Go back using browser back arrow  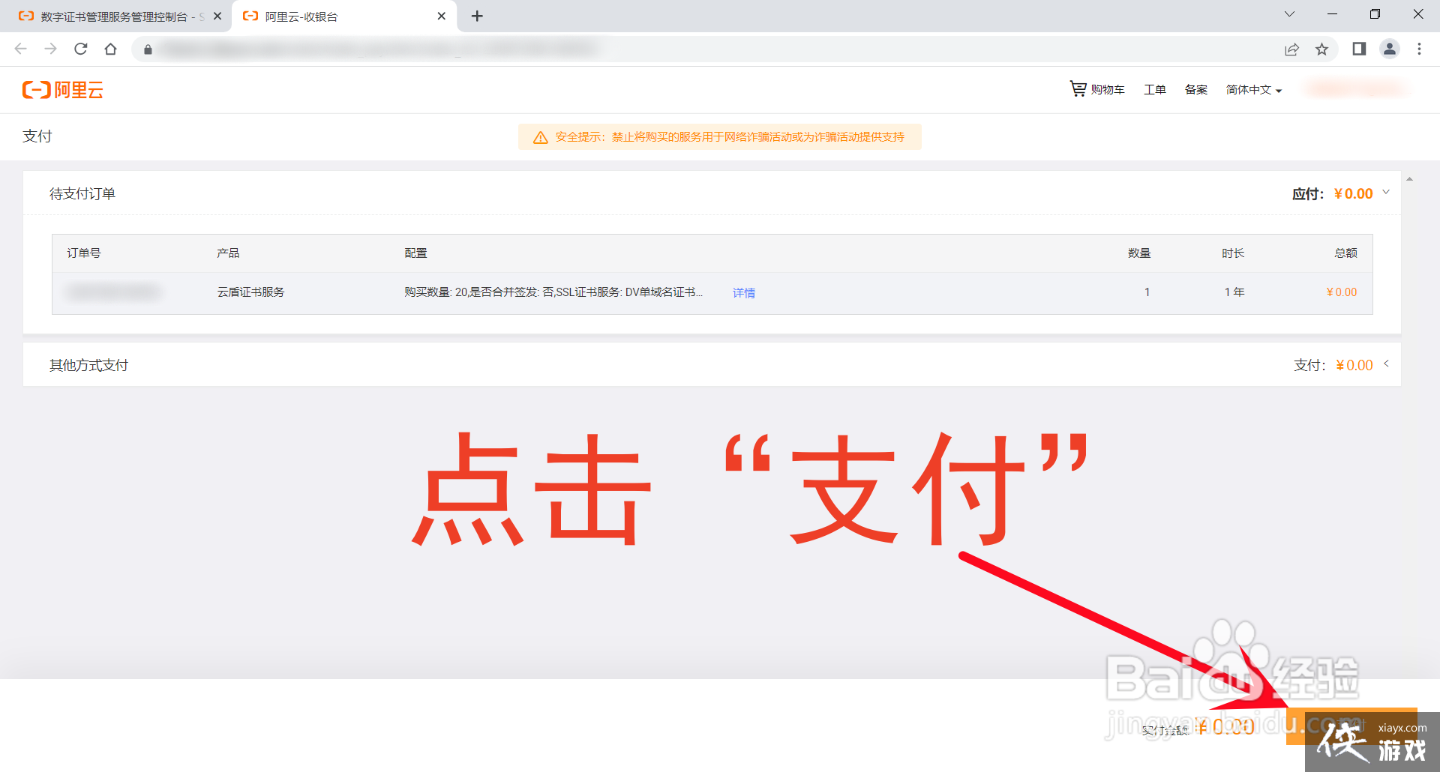(x=21, y=49)
